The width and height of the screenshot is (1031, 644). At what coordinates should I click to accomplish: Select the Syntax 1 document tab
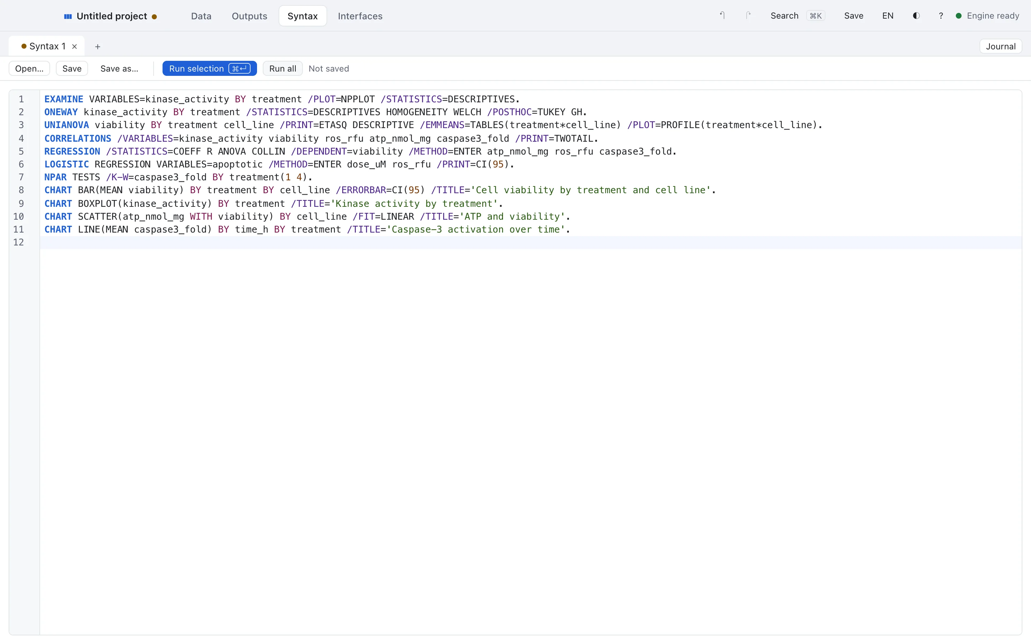click(47, 47)
